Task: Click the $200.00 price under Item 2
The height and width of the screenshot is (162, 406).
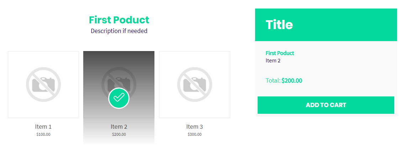Action: point(119,134)
